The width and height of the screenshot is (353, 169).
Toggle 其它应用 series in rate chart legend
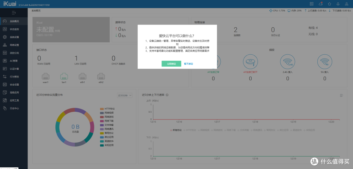[x=283, y=130]
